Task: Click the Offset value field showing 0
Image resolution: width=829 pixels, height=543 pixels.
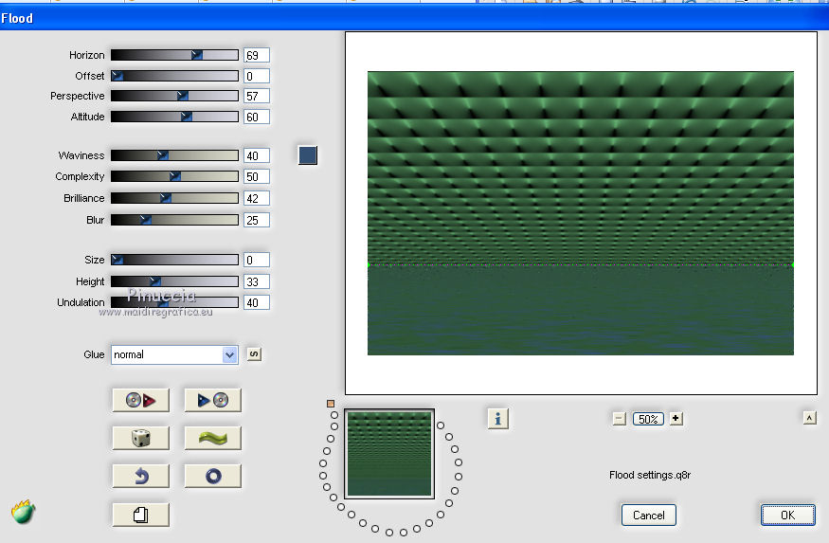Action: 257,76
